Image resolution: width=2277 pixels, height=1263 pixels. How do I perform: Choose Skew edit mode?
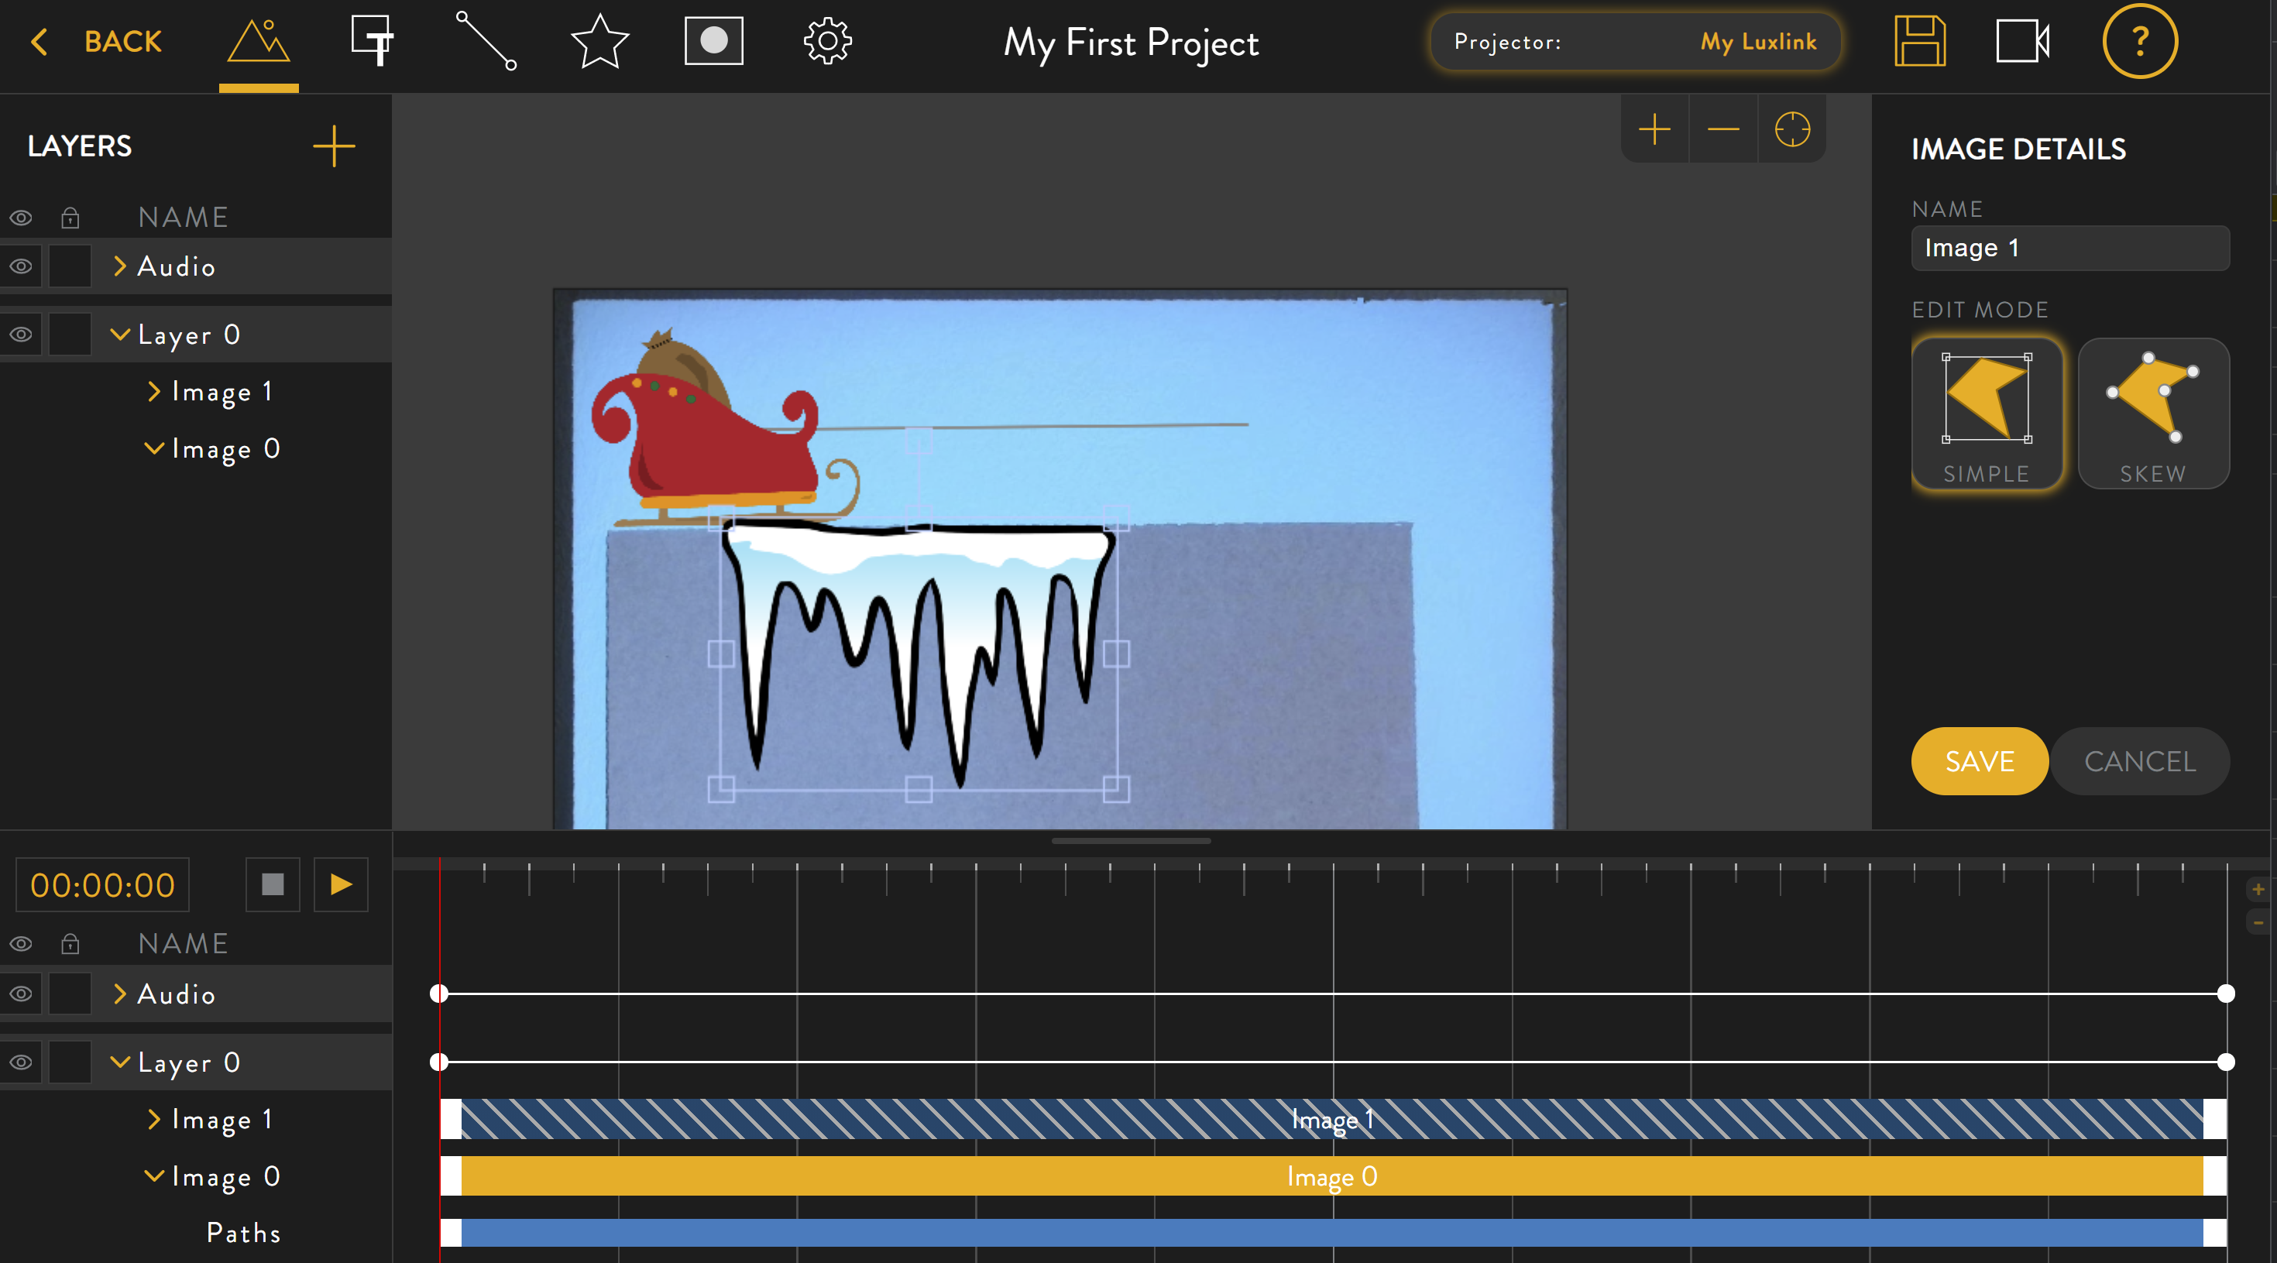pyautogui.click(x=2152, y=414)
